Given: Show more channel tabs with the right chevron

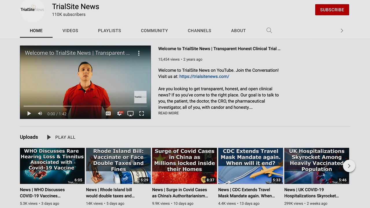Looking at the screenshot, I should coord(342,30).
